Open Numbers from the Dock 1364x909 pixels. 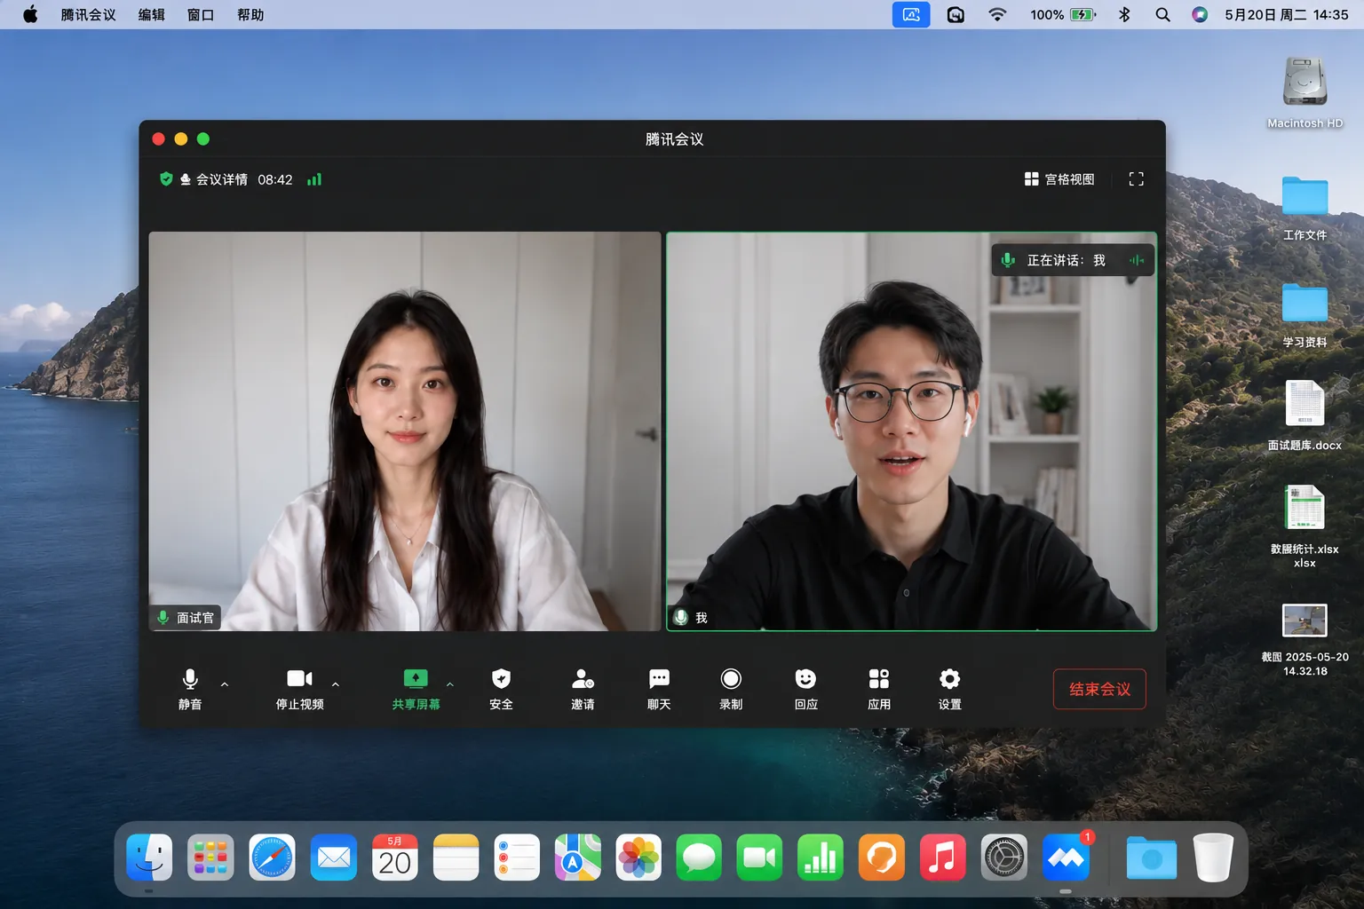coord(821,858)
